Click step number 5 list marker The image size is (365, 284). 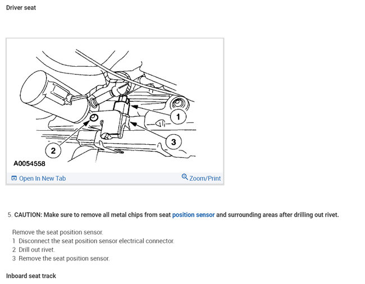(x=10, y=214)
